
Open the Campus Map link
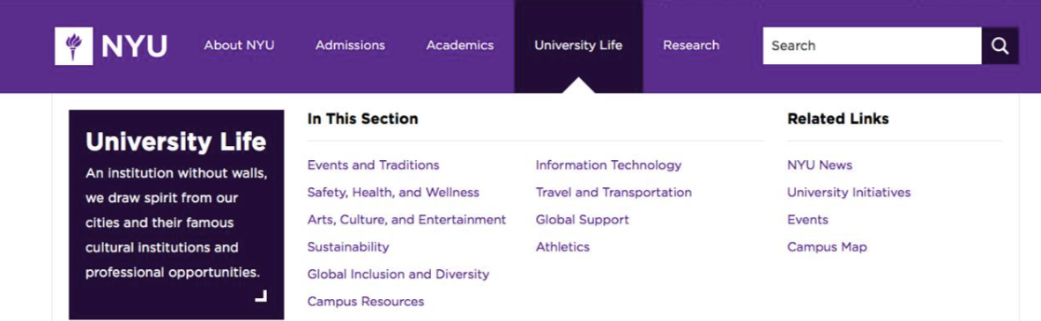click(x=827, y=247)
